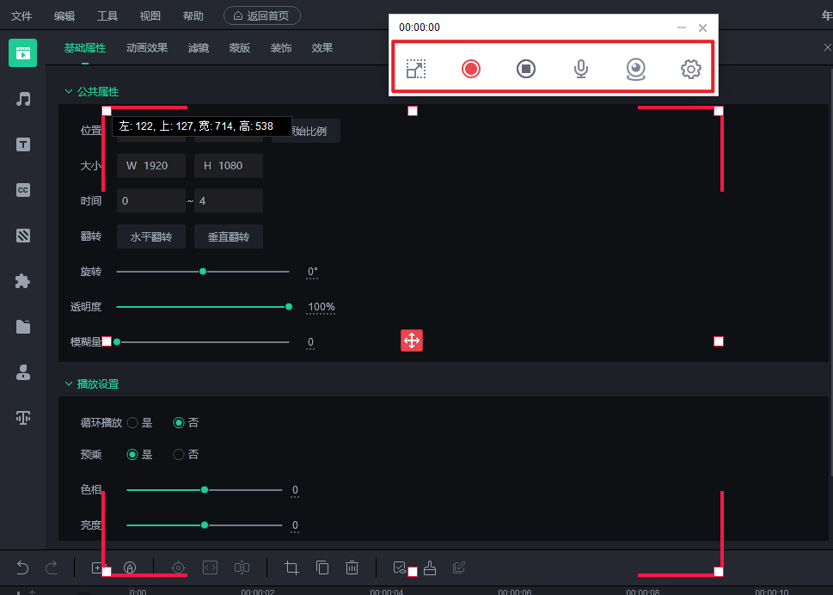Click the 水平翻转 button
Screen dimensions: 833x595
(x=151, y=236)
